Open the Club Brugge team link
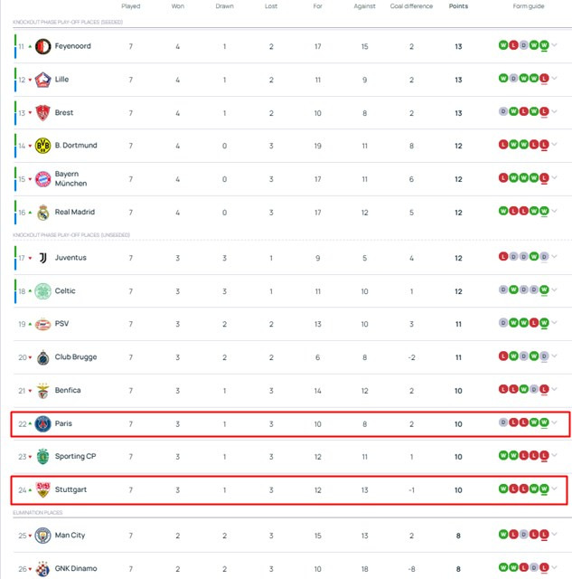572x579 pixels. (x=76, y=357)
